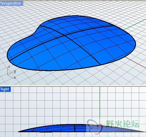This screenshot has height=137, width=146.
Task: Click the z label of the world axis icon
Action: point(9,67)
